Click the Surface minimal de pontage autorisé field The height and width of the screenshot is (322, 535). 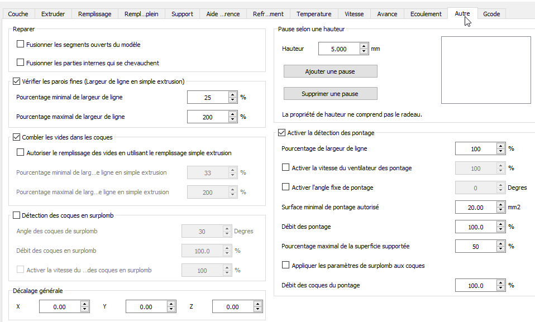[476, 207]
